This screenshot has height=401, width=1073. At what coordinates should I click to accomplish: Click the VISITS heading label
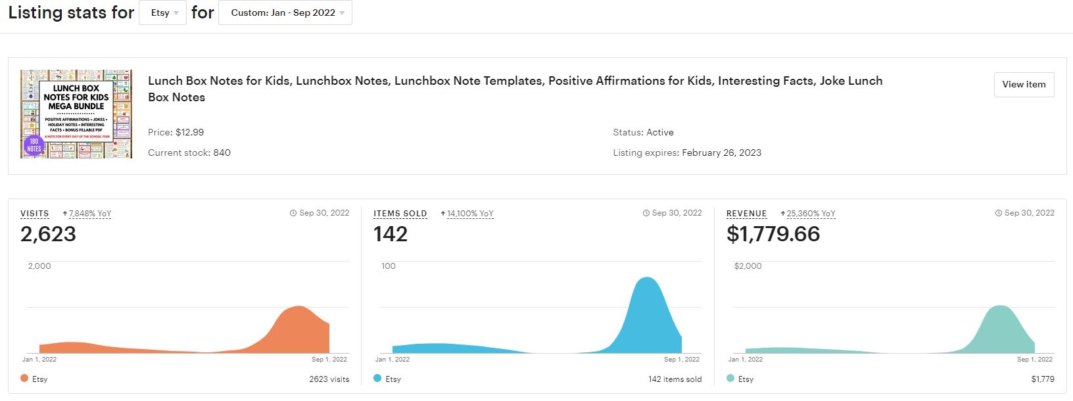click(x=35, y=214)
